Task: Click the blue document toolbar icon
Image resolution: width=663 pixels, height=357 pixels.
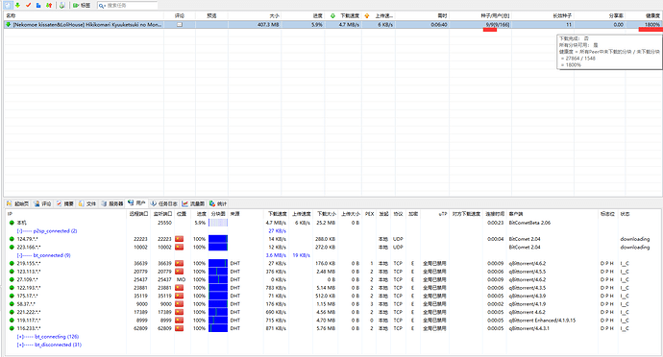Action: (38, 5)
